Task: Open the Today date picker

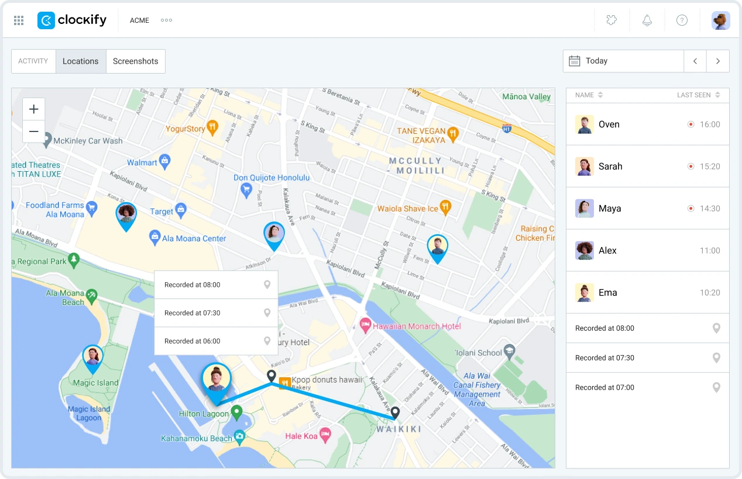Action: [x=623, y=61]
